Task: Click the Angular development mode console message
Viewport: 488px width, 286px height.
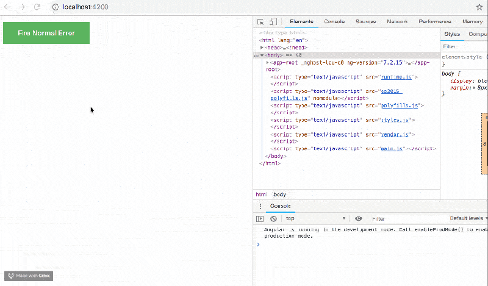Action: pyautogui.click(x=375, y=233)
